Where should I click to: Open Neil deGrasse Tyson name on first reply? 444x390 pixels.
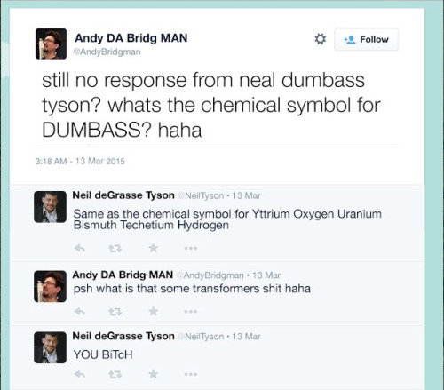[123, 195]
